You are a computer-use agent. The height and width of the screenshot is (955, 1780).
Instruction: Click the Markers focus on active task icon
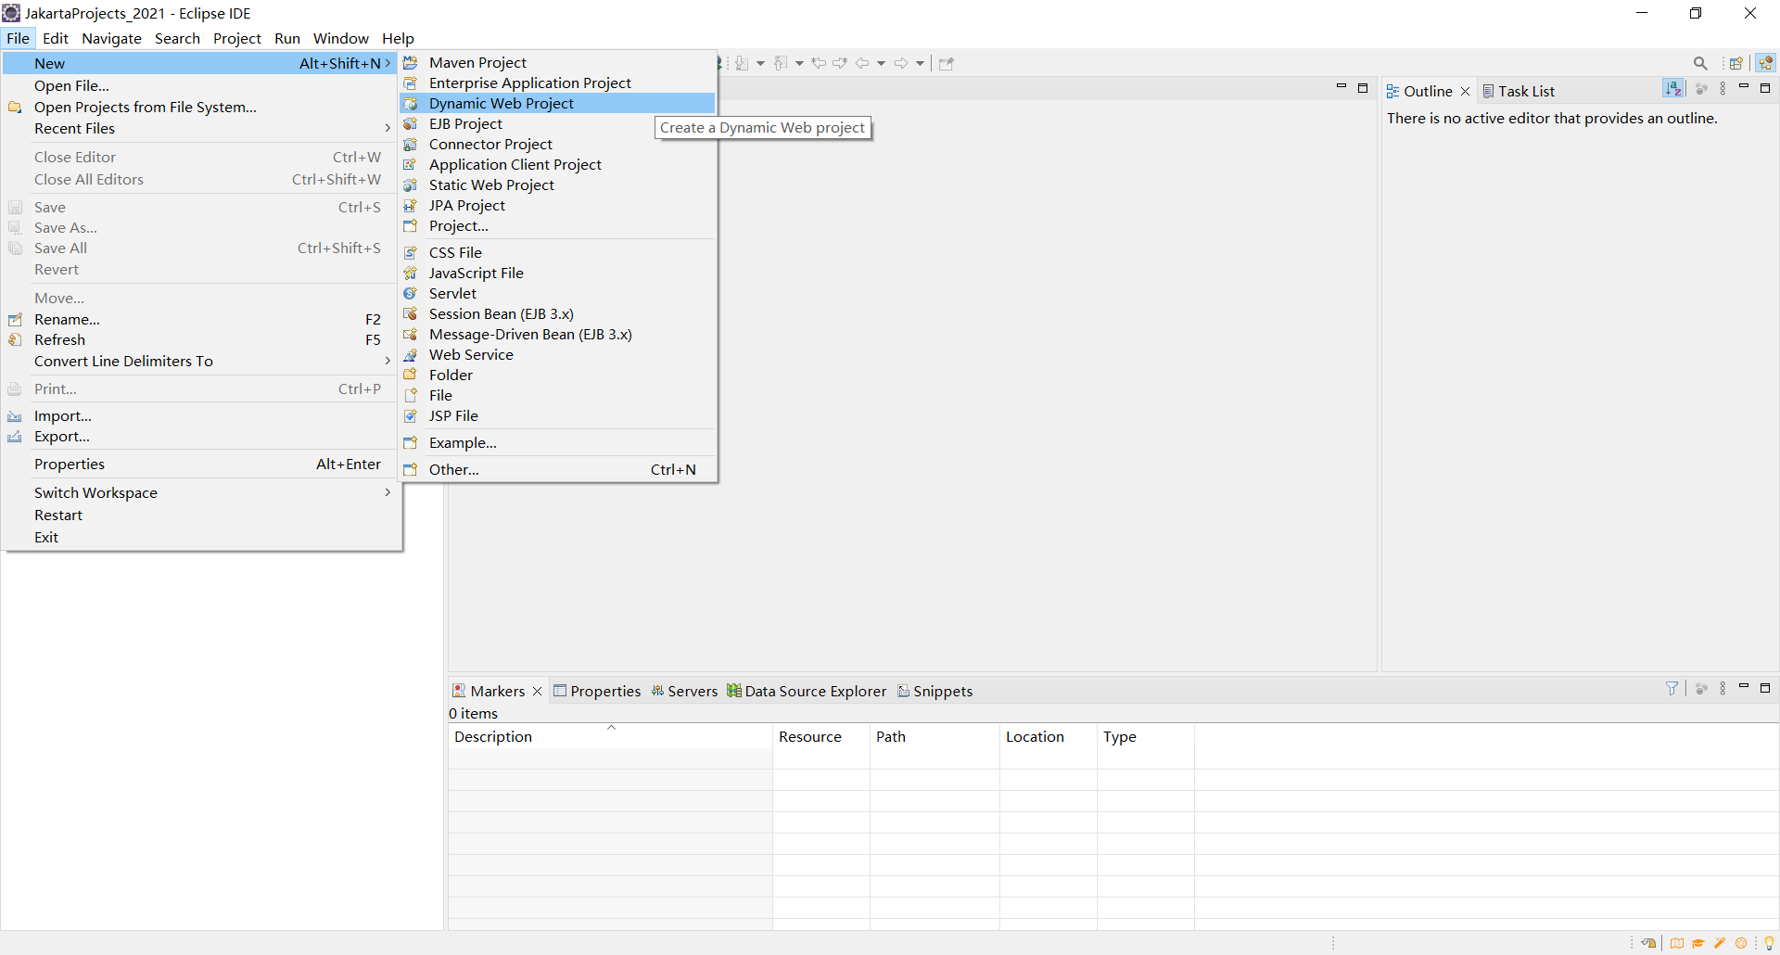(1701, 688)
